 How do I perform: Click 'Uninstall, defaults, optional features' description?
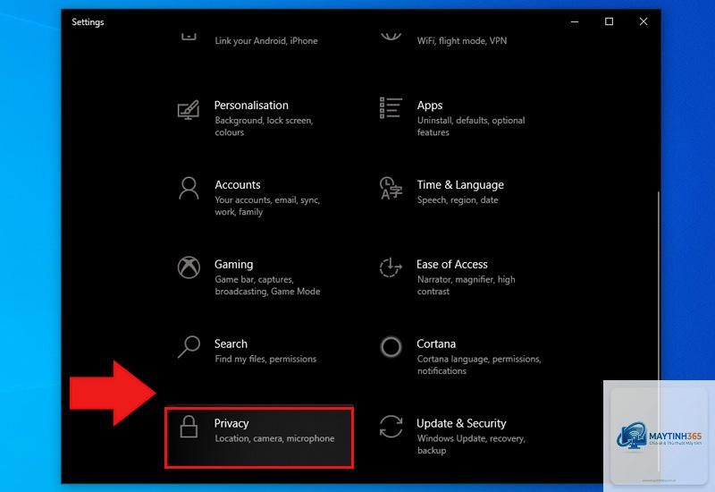(471, 126)
